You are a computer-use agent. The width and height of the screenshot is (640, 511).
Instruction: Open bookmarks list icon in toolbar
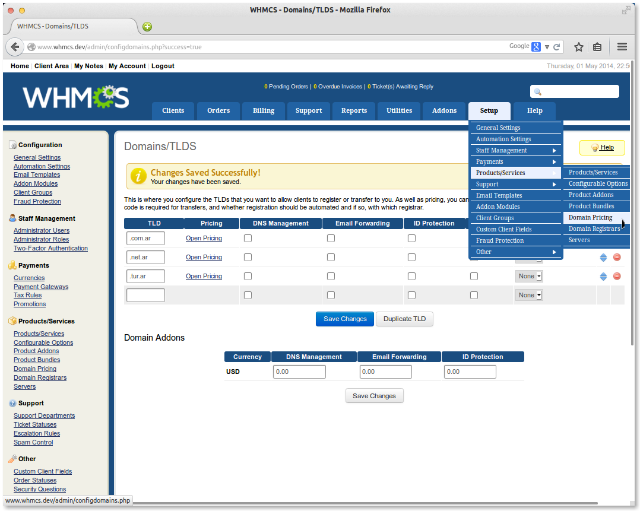[x=597, y=47]
